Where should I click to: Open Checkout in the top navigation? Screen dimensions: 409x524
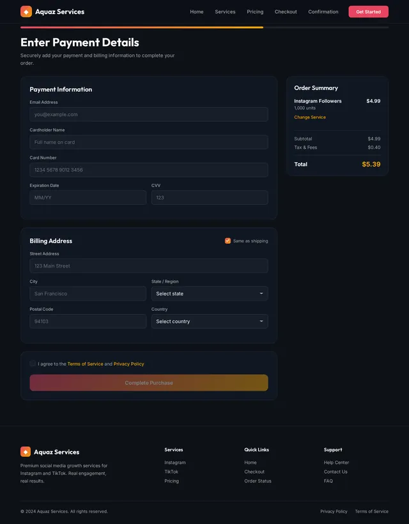[x=286, y=11]
